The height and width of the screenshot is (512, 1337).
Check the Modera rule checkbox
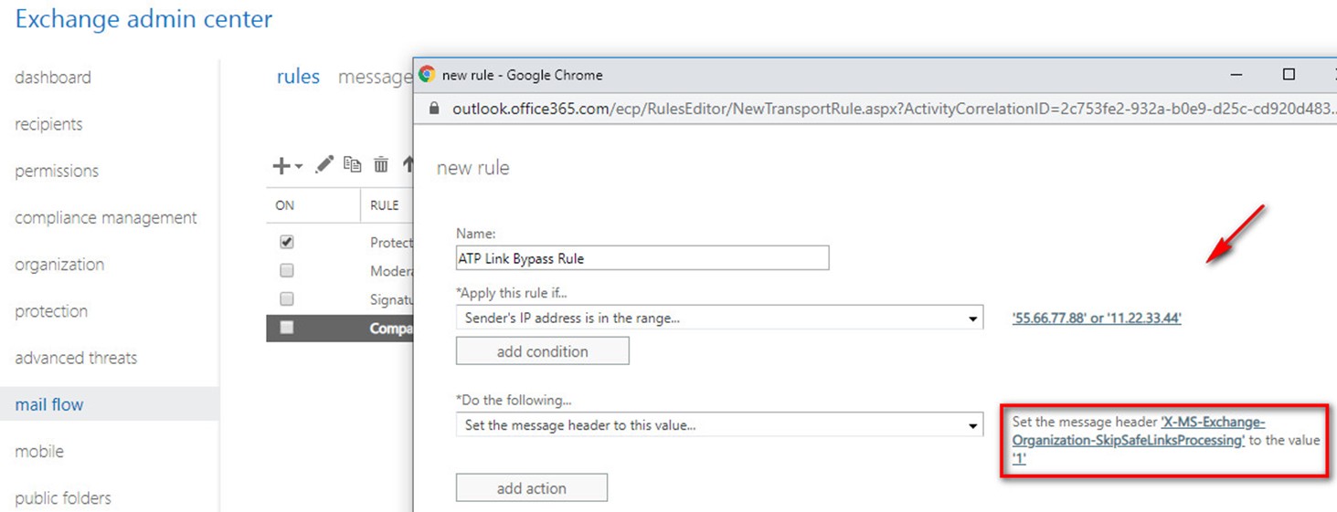tap(287, 270)
